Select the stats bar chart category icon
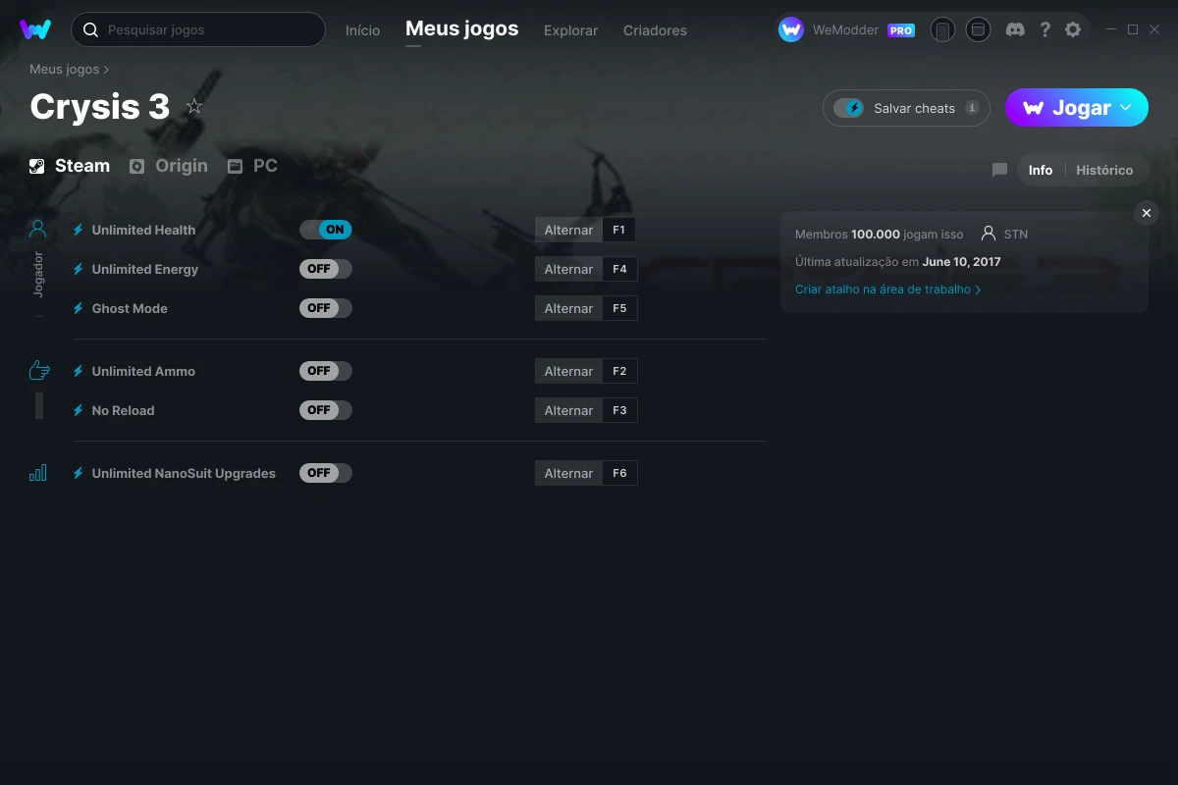This screenshot has height=785, width=1178. pos(38,473)
